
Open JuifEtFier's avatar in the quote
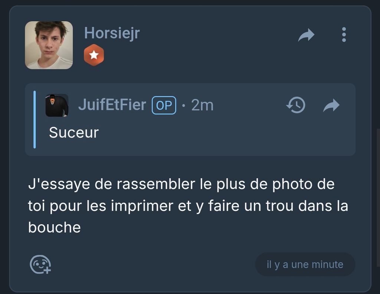coord(57,105)
